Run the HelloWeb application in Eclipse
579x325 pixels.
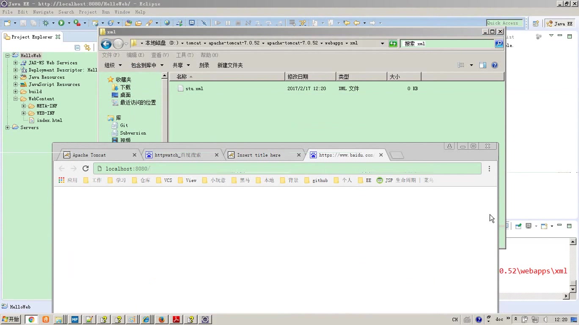[x=61, y=23]
